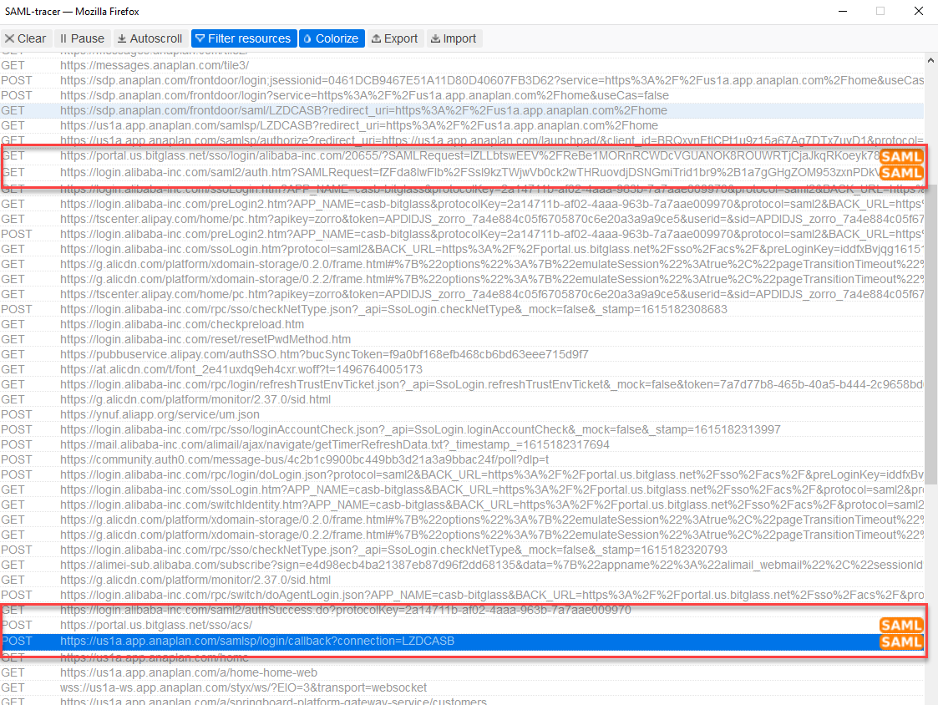Click the SAML badge on the login.alibaba-inc.com saml2/auth row

click(x=901, y=174)
